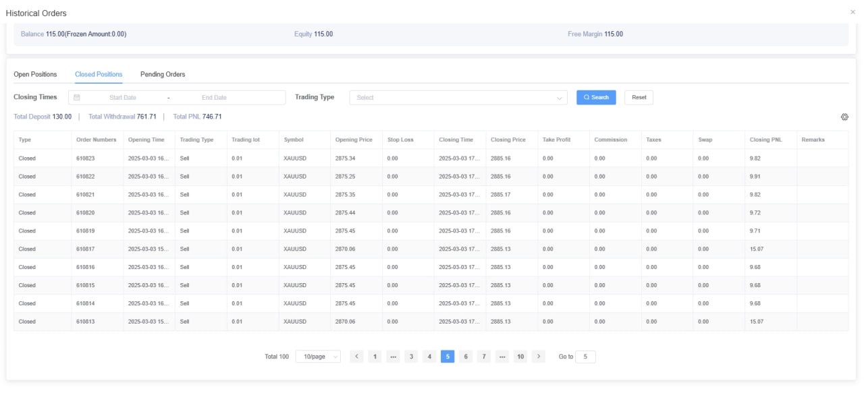This screenshot has width=864, height=393.
Task: Click the End Date field
Action: tap(214, 98)
